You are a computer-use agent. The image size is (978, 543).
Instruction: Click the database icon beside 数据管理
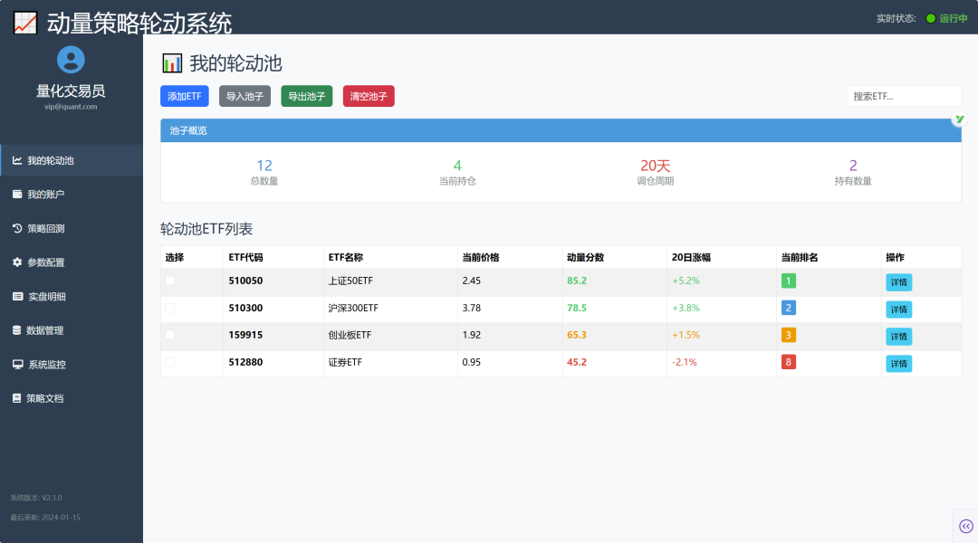point(17,330)
